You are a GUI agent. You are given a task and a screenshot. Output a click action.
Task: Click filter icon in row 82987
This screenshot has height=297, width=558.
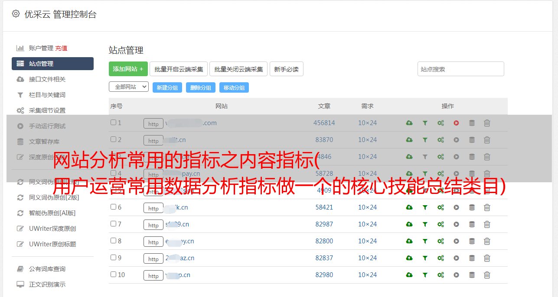425,224
